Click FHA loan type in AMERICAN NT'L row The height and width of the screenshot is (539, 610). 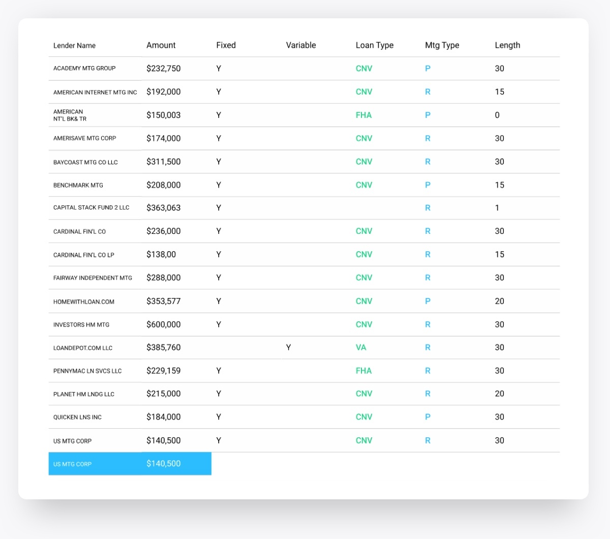[363, 115]
